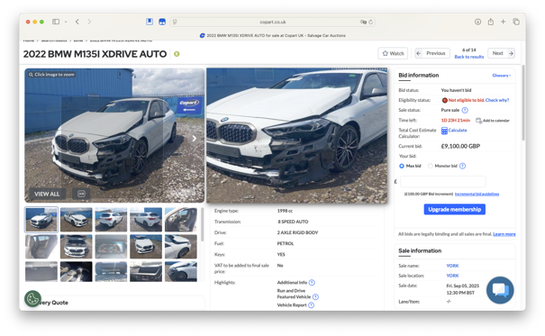
Task: Open the blue bookmark extension icon
Action: pyautogui.click(x=150, y=22)
